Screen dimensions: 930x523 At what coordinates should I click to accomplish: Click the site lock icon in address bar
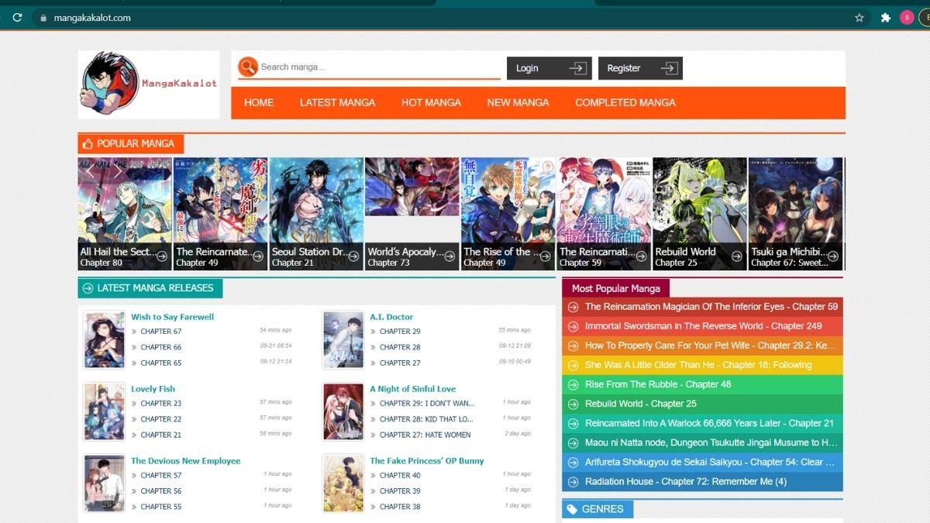pyautogui.click(x=43, y=17)
